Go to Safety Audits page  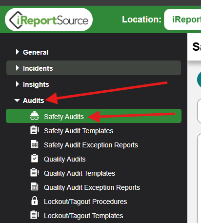[x=94, y=116]
